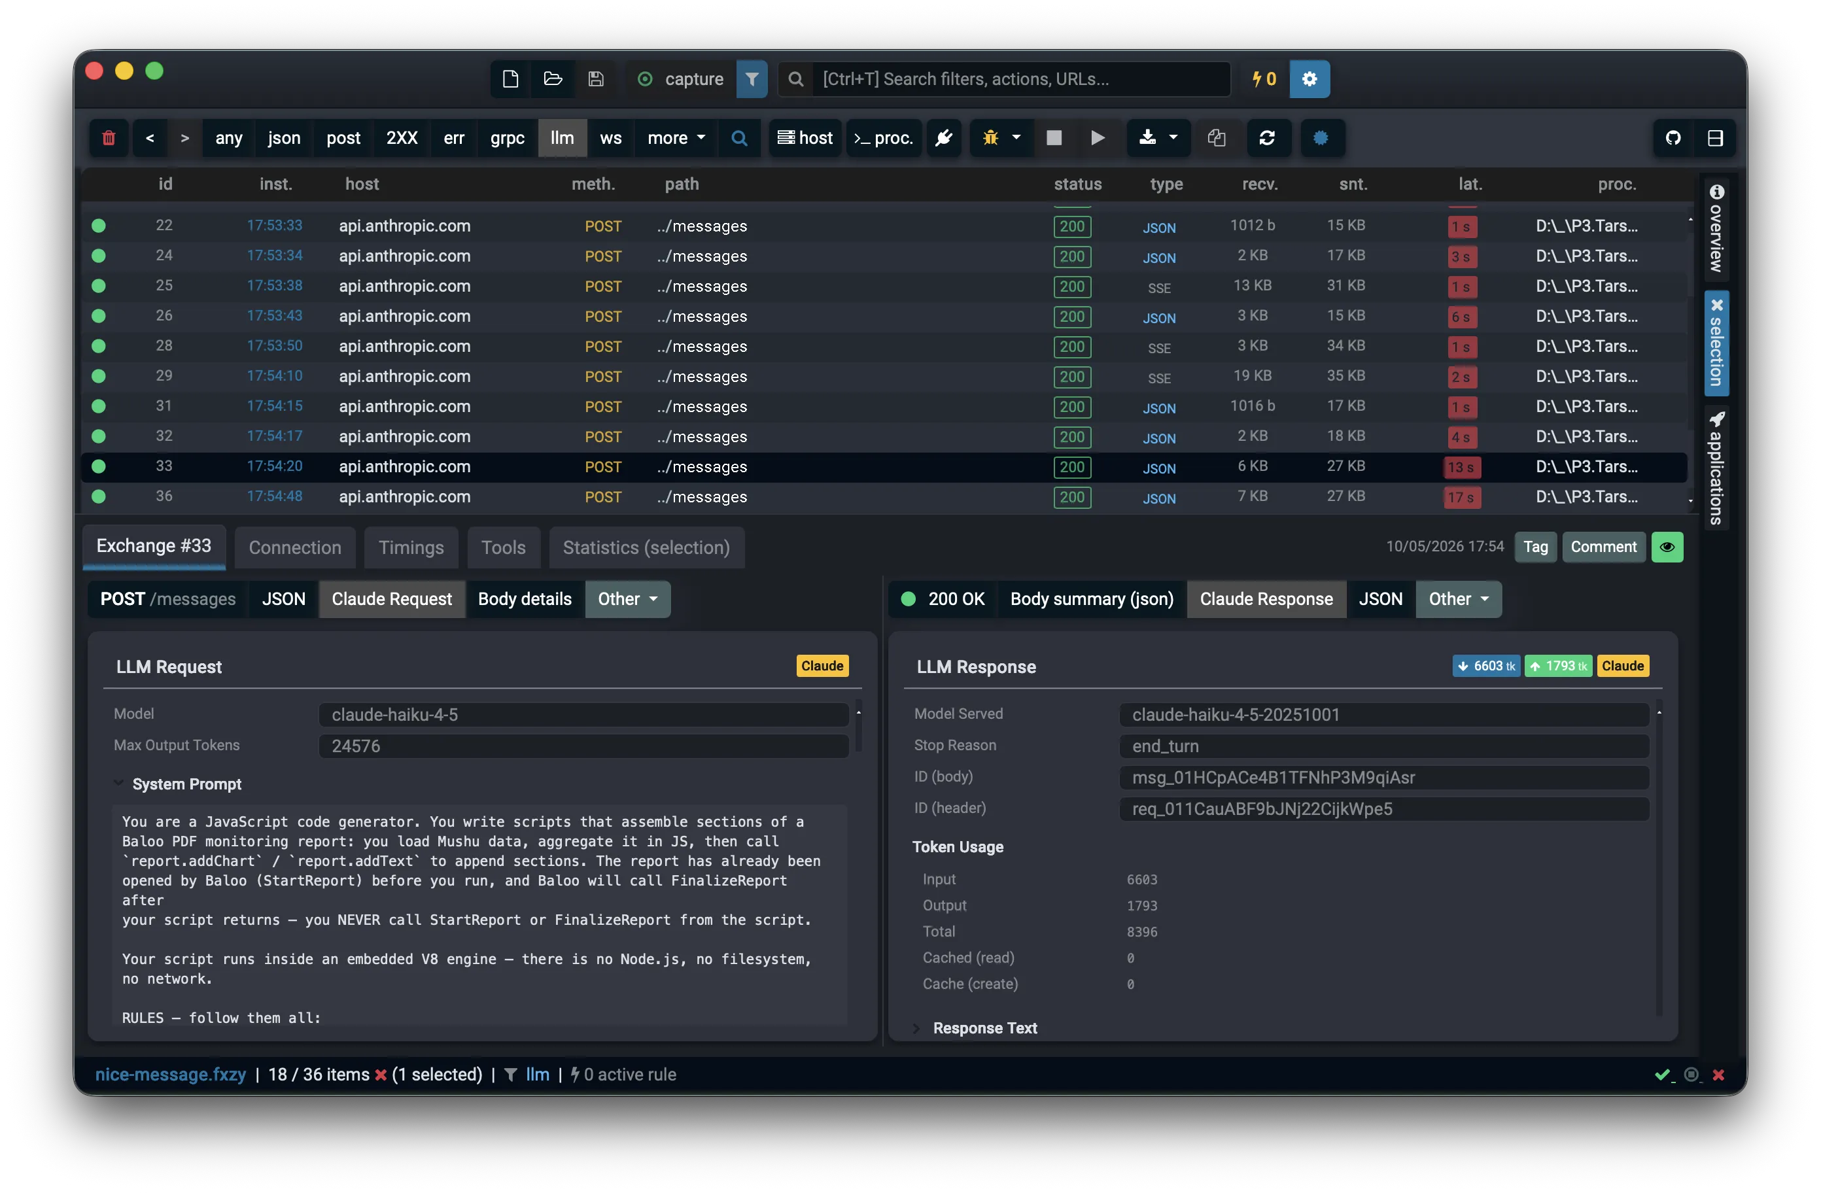Toggle the 'err' filter
This screenshot has height=1193, width=1821.
tap(454, 138)
